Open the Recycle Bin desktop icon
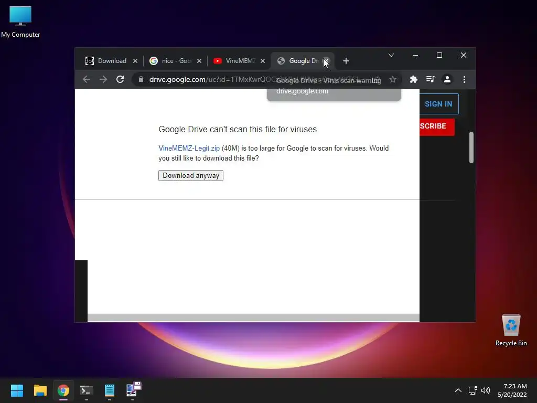 tap(511, 331)
